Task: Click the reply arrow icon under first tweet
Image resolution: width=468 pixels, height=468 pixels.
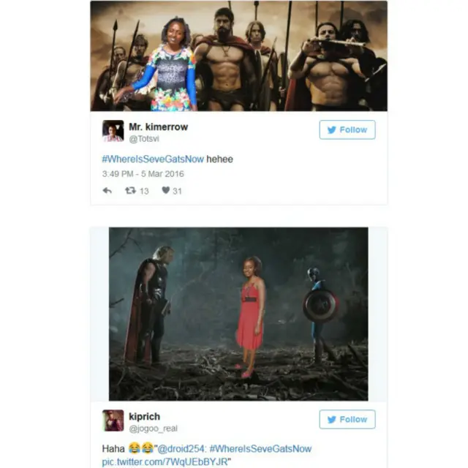Action: point(107,190)
